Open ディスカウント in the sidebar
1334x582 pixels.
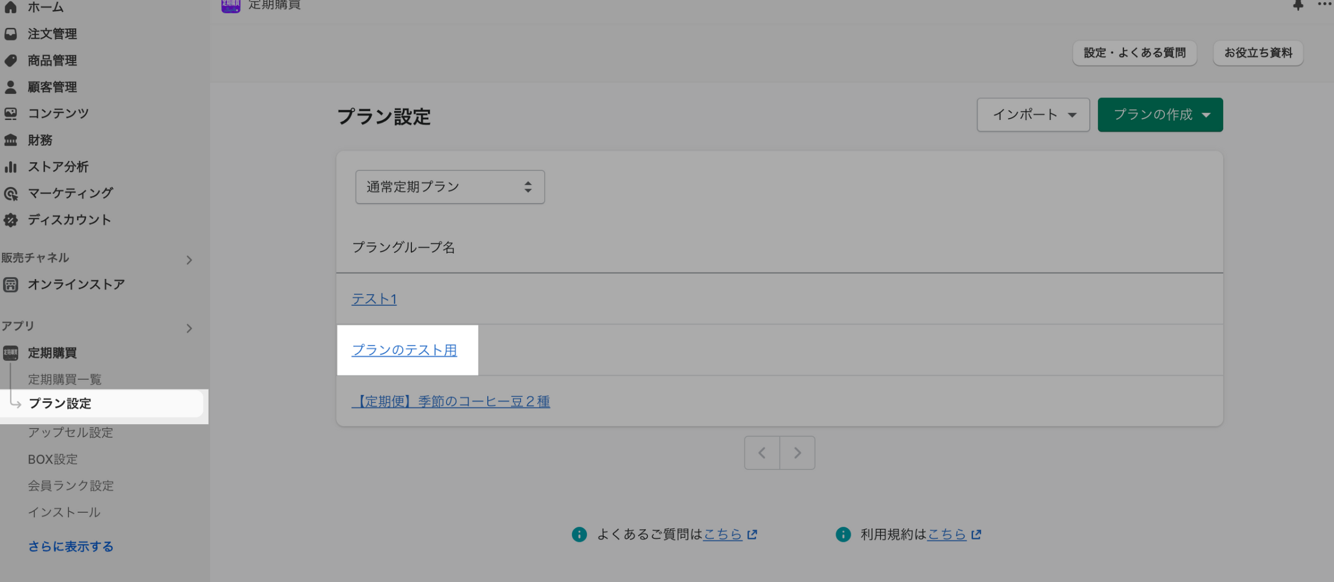click(x=70, y=220)
